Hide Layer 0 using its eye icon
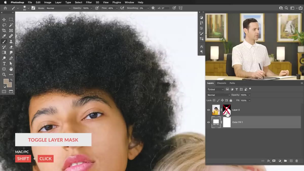304x171 pixels. point(208,110)
